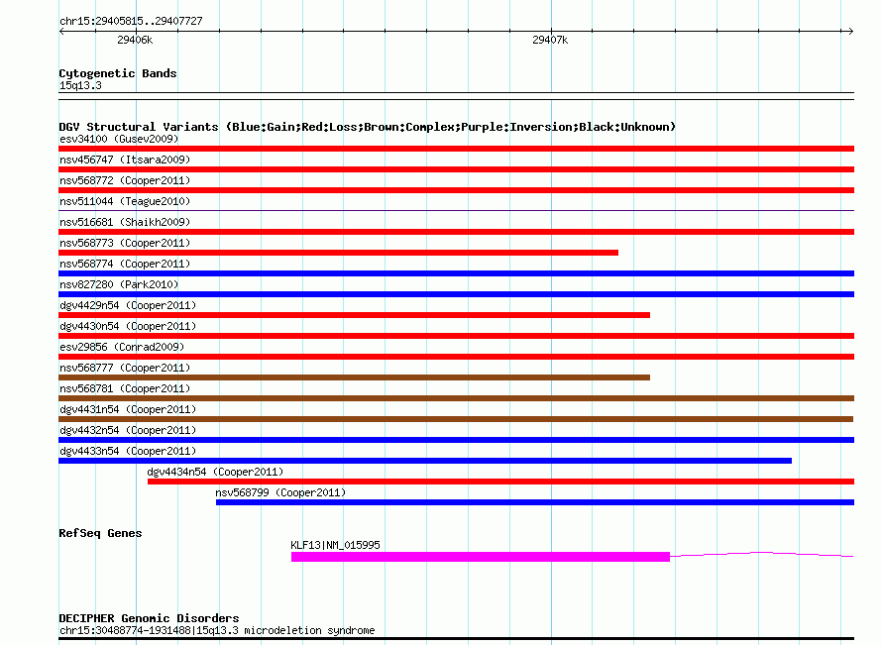Click the DECIPHER Genomic Disorders track title
The image size is (882, 645).
[149, 618]
